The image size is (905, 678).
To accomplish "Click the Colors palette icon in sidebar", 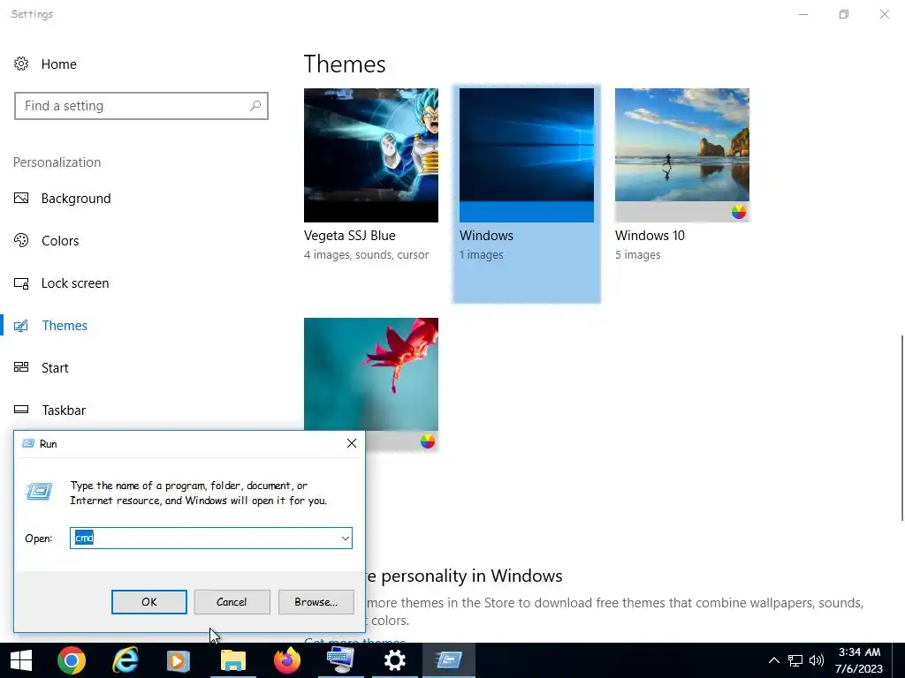I will click(21, 240).
